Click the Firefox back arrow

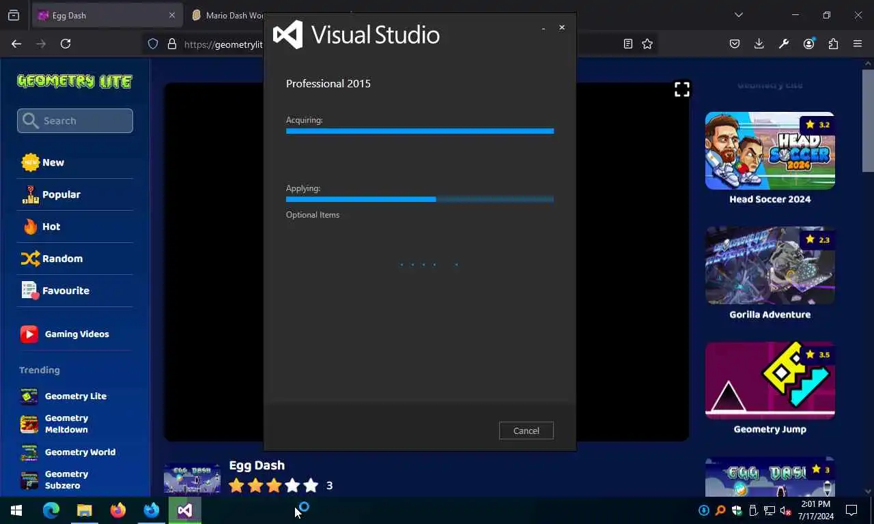[x=16, y=44]
